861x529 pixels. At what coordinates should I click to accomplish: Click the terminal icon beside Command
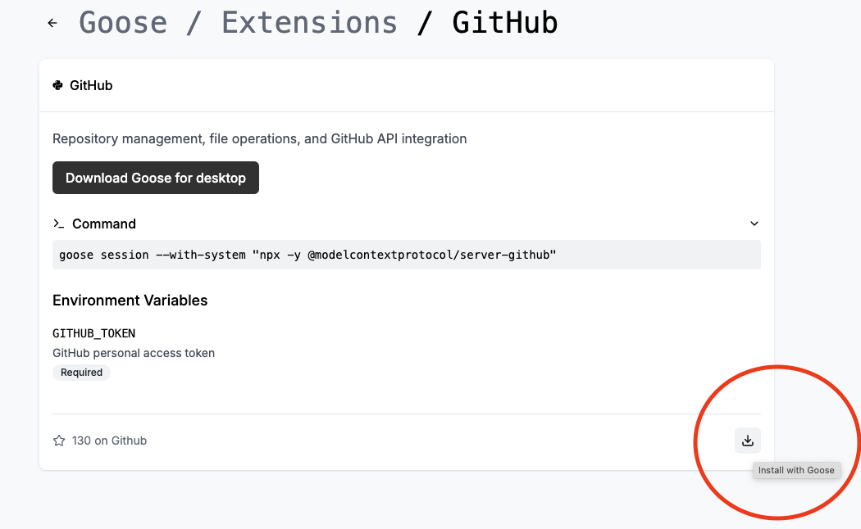click(x=58, y=223)
